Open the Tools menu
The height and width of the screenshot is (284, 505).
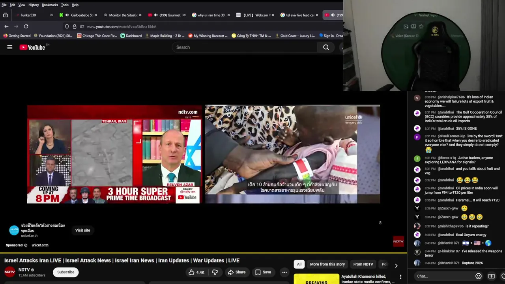(x=65, y=5)
